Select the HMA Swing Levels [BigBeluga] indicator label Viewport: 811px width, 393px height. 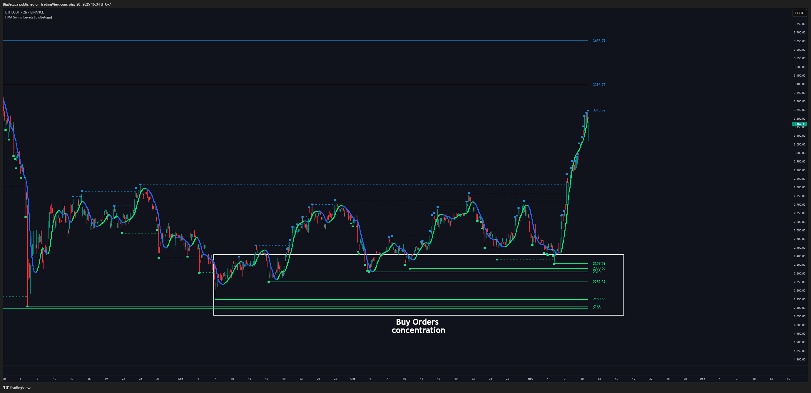point(29,17)
